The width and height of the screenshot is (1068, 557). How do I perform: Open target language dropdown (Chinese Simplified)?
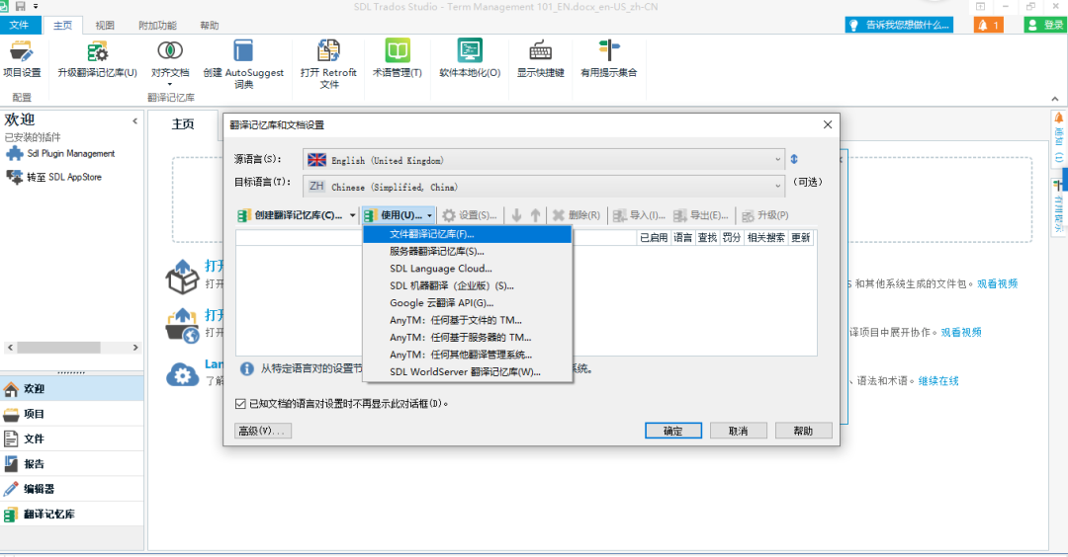pos(544,187)
